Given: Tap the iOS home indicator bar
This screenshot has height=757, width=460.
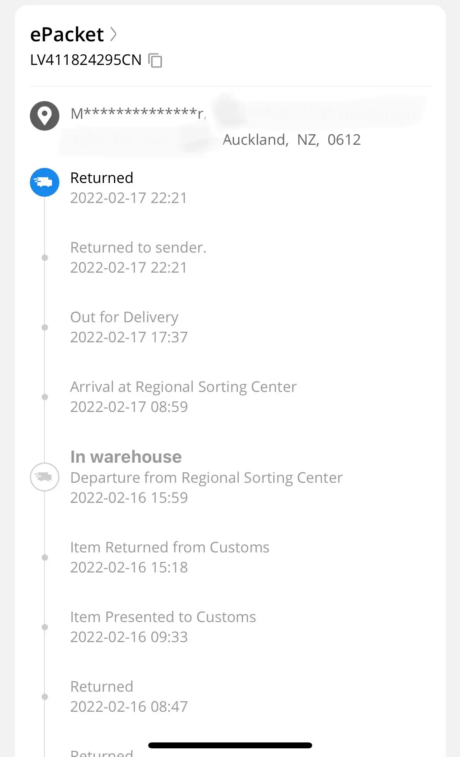Looking at the screenshot, I should pos(230,745).
